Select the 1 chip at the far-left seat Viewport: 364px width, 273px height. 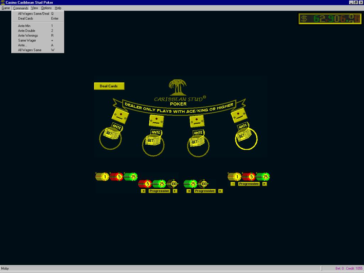(x=102, y=177)
